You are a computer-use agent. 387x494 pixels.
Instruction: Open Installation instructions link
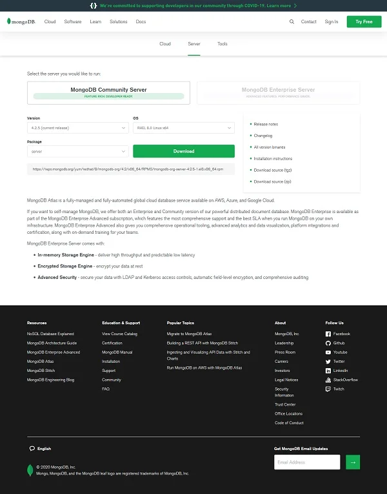pos(273,159)
